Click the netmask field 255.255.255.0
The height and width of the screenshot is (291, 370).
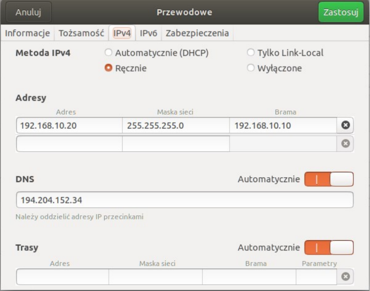tap(175, 125)
